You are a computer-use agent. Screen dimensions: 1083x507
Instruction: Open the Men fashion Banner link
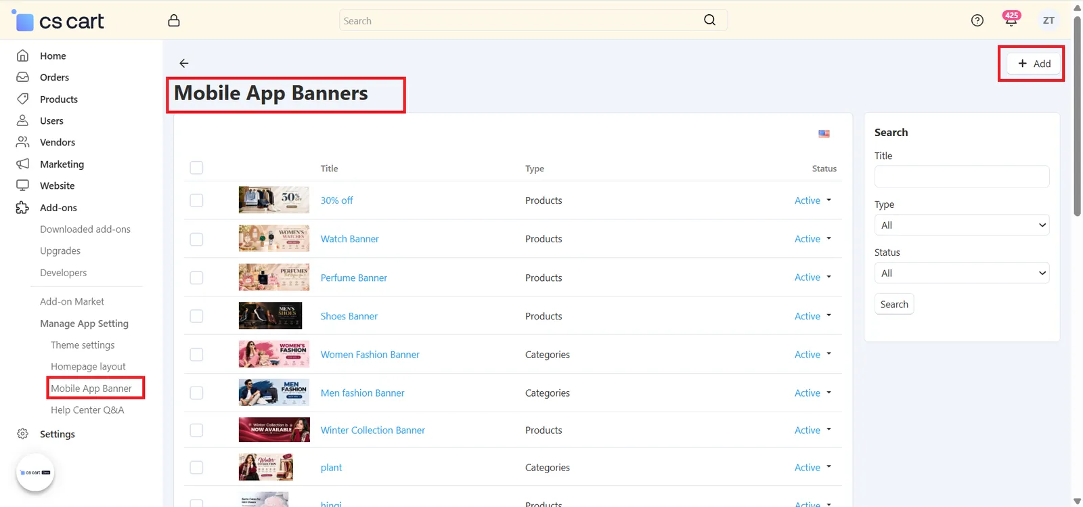click(x=362, y=393)
